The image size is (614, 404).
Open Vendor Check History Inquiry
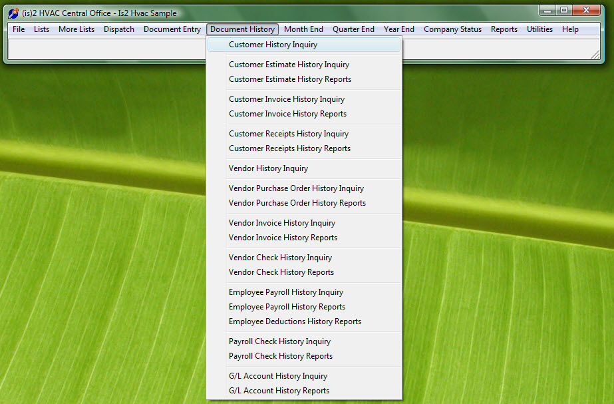point(304,258)
